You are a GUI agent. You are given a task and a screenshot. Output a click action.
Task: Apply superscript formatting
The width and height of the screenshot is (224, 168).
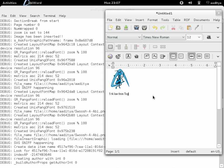point(147,56)
